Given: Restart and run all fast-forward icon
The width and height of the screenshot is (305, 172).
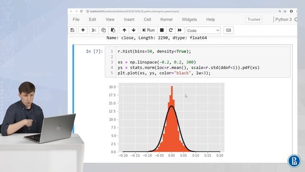Looking at the screenshot, I should point(180,30).
